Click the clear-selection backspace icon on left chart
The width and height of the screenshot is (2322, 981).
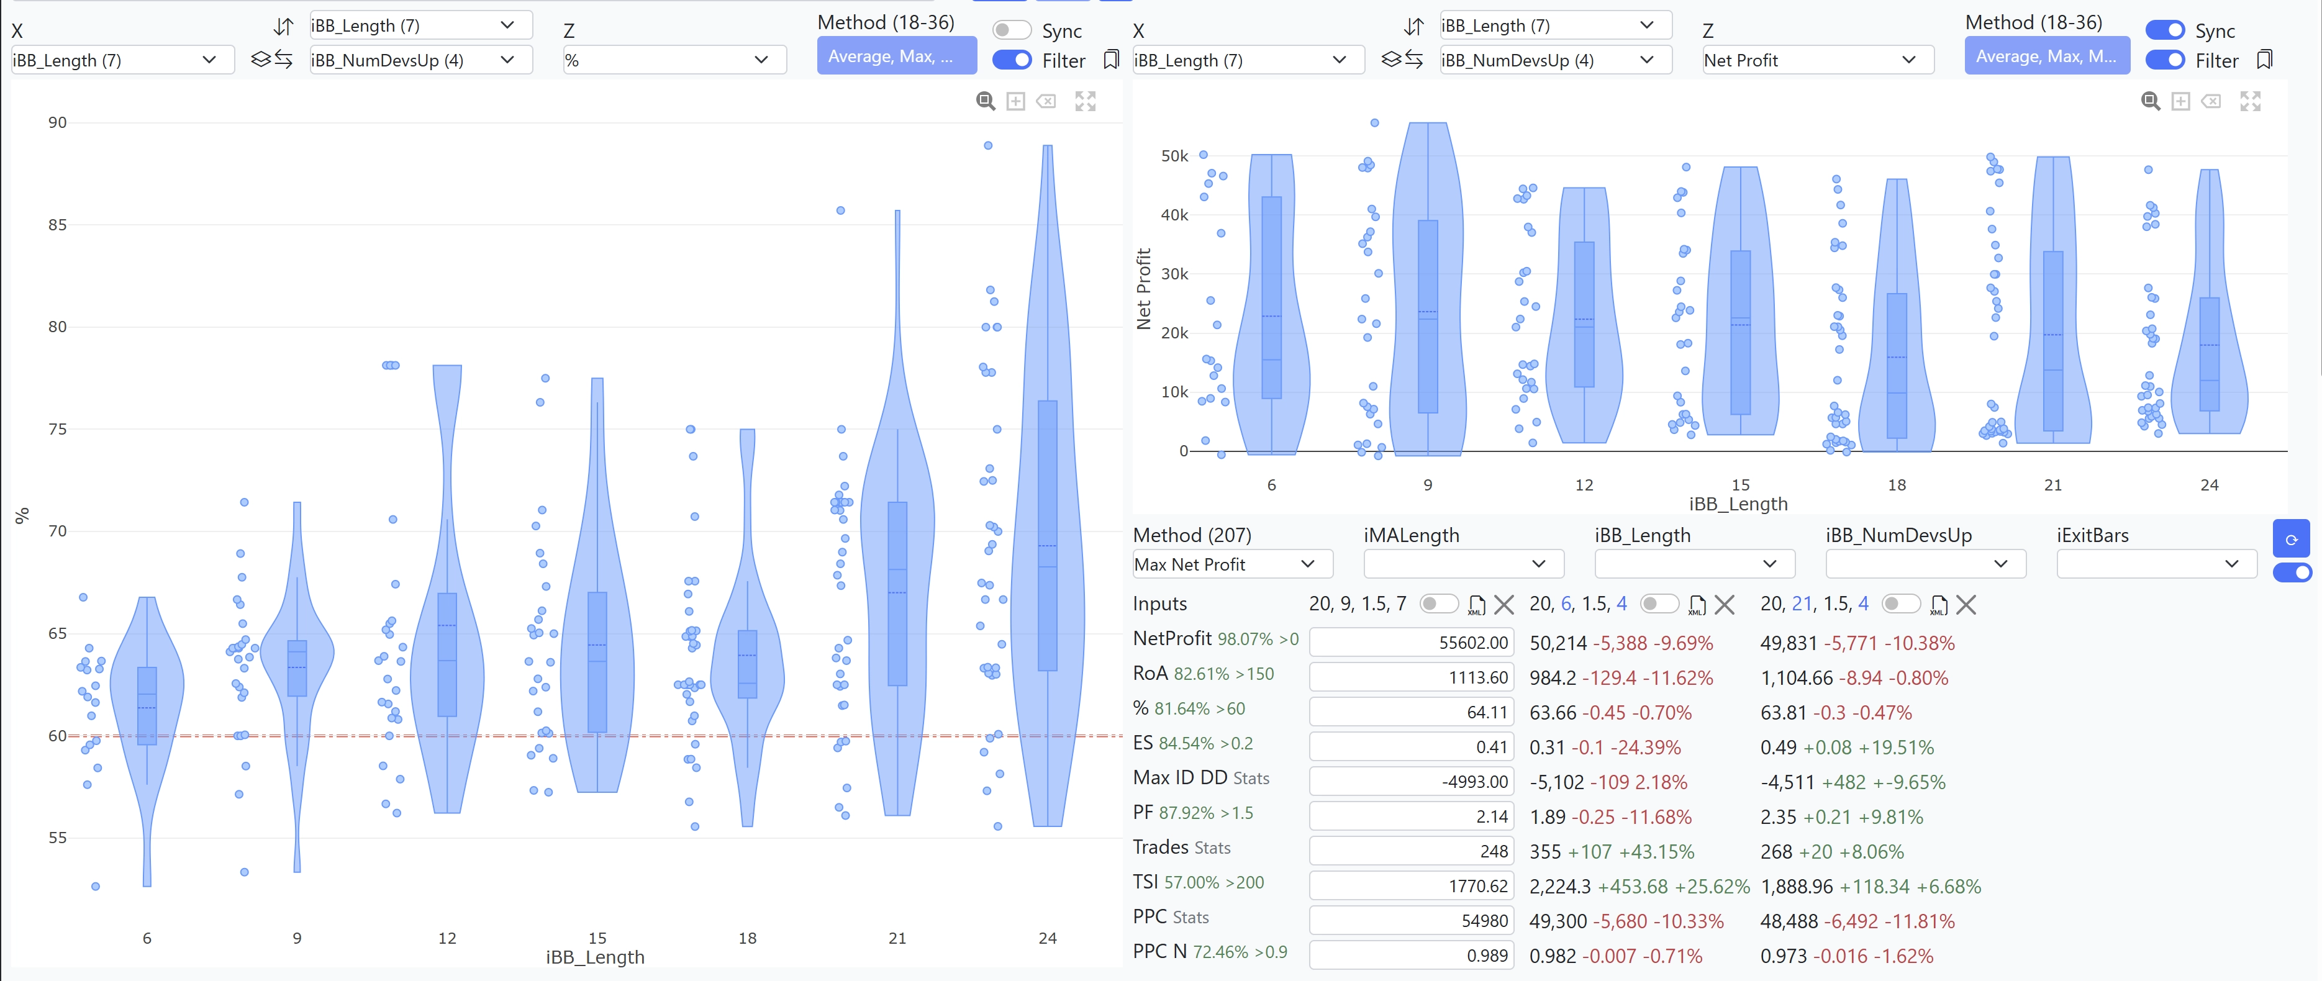tap(1046, 101)
